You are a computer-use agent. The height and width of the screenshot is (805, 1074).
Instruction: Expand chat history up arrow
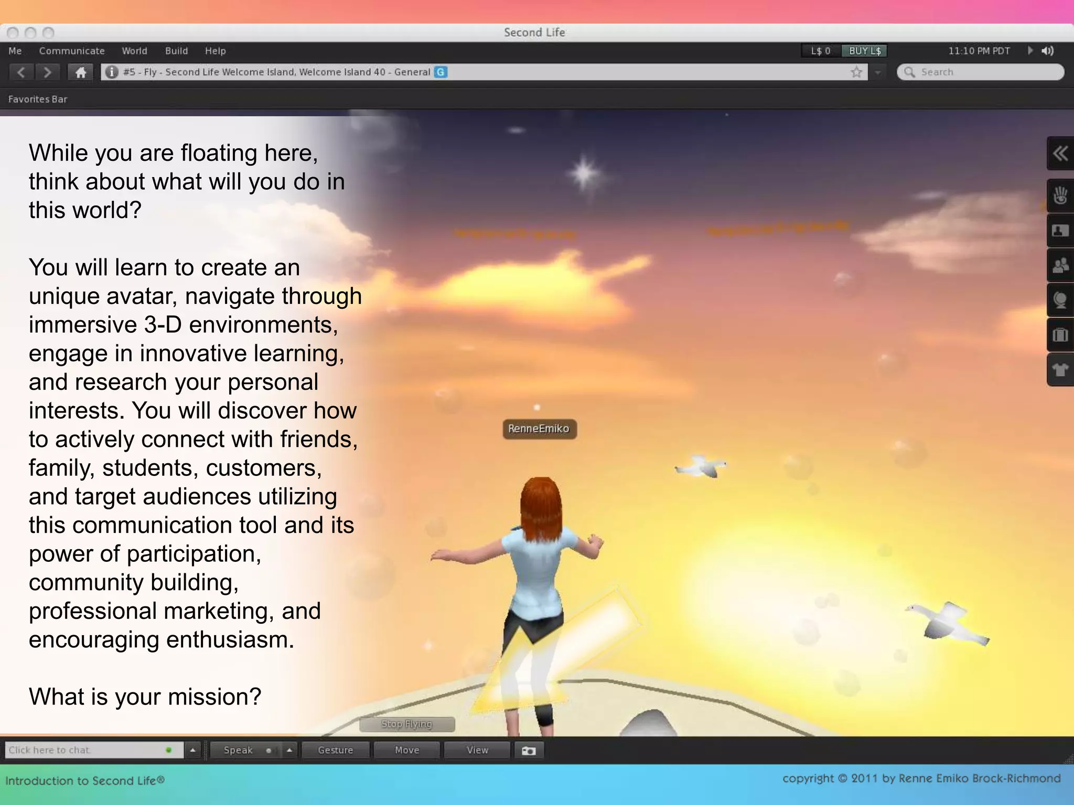click(192, 750)
